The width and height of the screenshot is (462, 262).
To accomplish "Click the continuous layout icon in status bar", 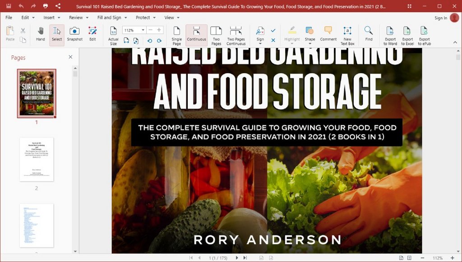I will (x=409, y=258).
